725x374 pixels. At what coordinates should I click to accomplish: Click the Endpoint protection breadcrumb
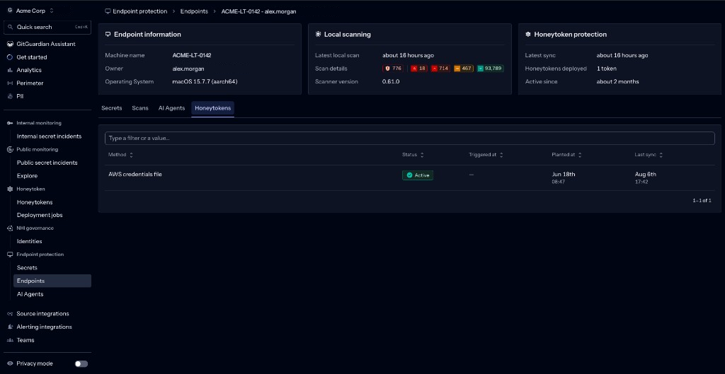click(140, 11)
